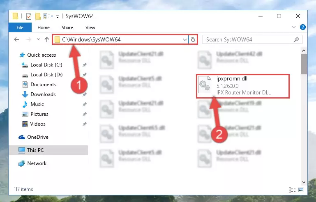Viewport: 316px width, 202px height.
Task: Open recent locations dropdown arrow
Action: [x=38, y=39]
